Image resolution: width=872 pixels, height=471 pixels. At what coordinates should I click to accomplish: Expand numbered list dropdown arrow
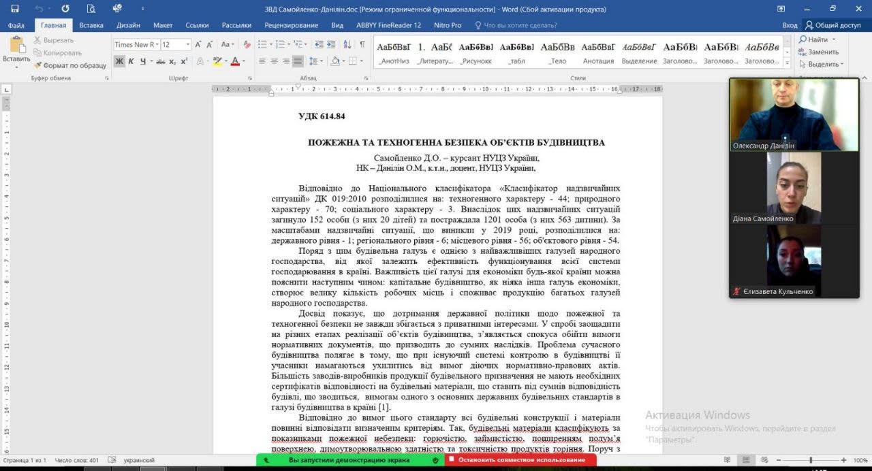[x=289, y=44]
